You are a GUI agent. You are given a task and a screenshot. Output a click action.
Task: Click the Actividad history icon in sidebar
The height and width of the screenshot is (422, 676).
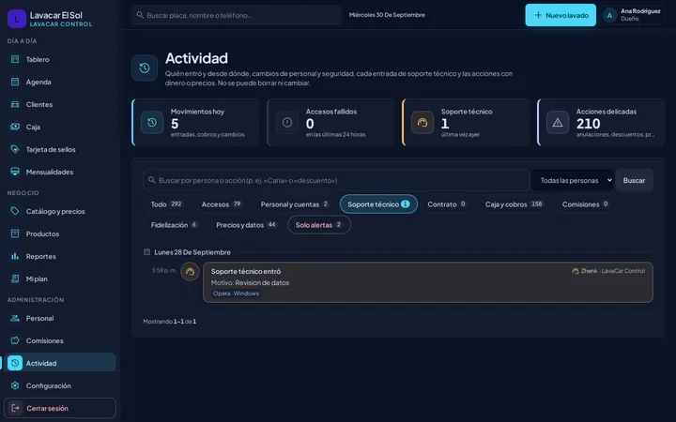[x=15, y=363]
